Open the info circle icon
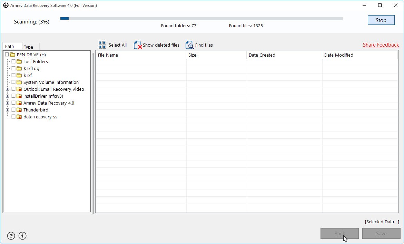404x244 pixels. click(22, 236)
